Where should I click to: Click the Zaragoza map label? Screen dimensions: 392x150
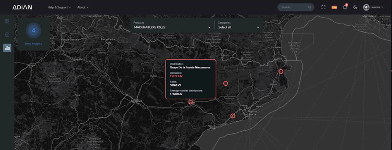pyautogui.click(x=136, y=101)
